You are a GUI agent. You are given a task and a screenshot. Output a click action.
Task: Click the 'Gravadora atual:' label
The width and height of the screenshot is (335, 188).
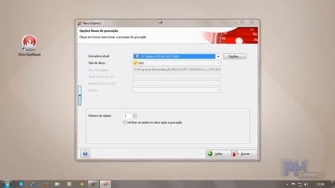coord(99,56)
